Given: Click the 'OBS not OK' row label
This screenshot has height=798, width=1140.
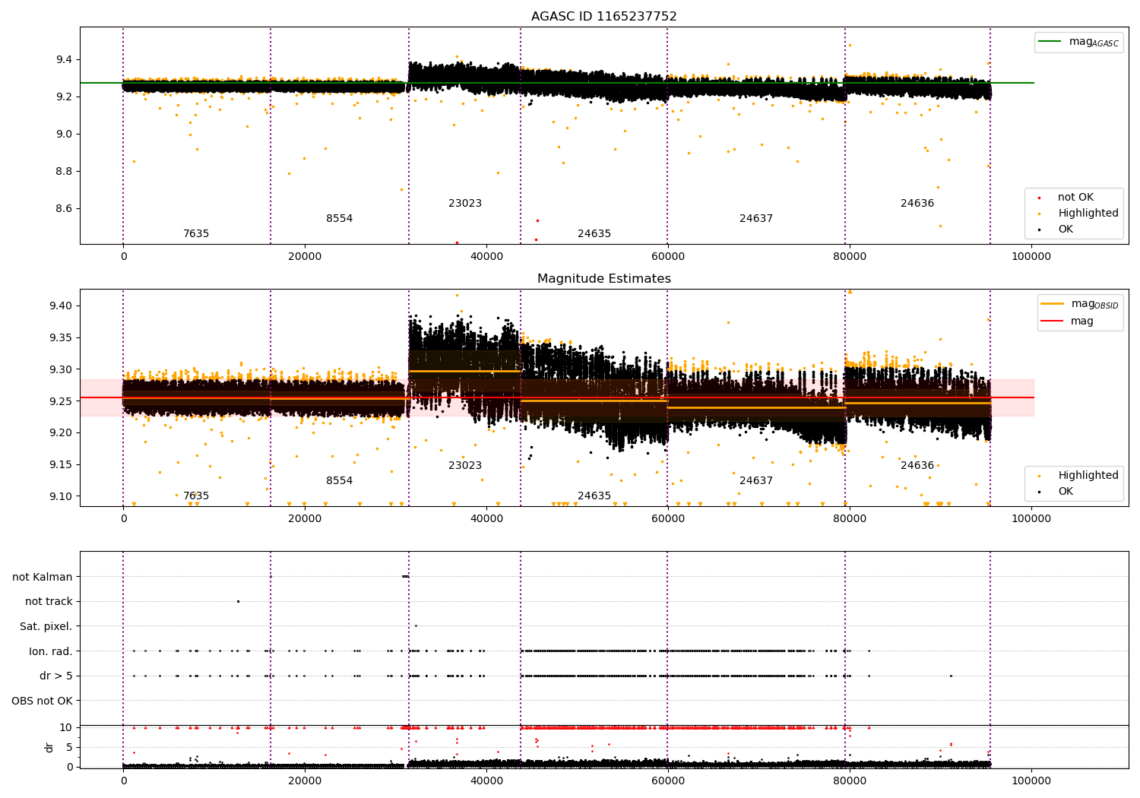Looking at the screenshot, I should click(42, 701).
